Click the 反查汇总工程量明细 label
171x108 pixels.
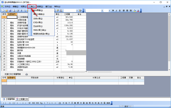click(13, 74)
